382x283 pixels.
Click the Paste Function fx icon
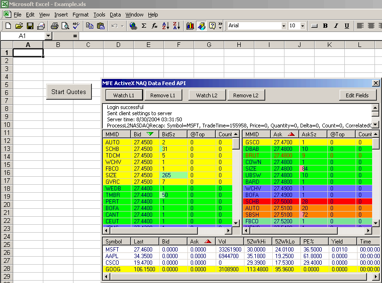154,26
